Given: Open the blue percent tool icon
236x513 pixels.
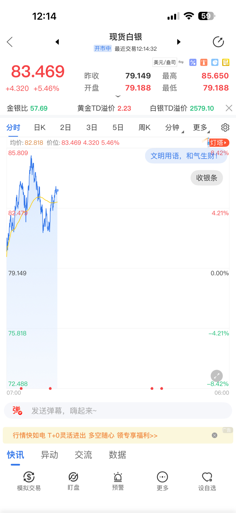Looking at the screenshot, I should click(193, 63).
